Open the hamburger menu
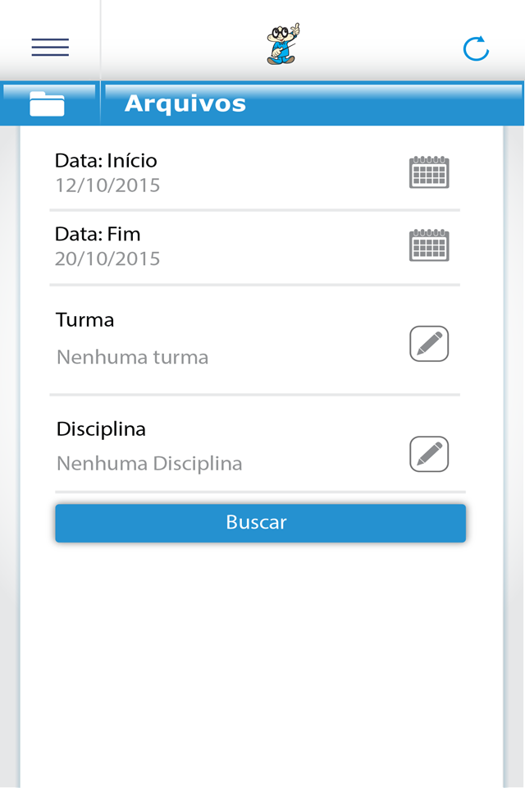This screenshot has height=788, width=525. point(50,47)
